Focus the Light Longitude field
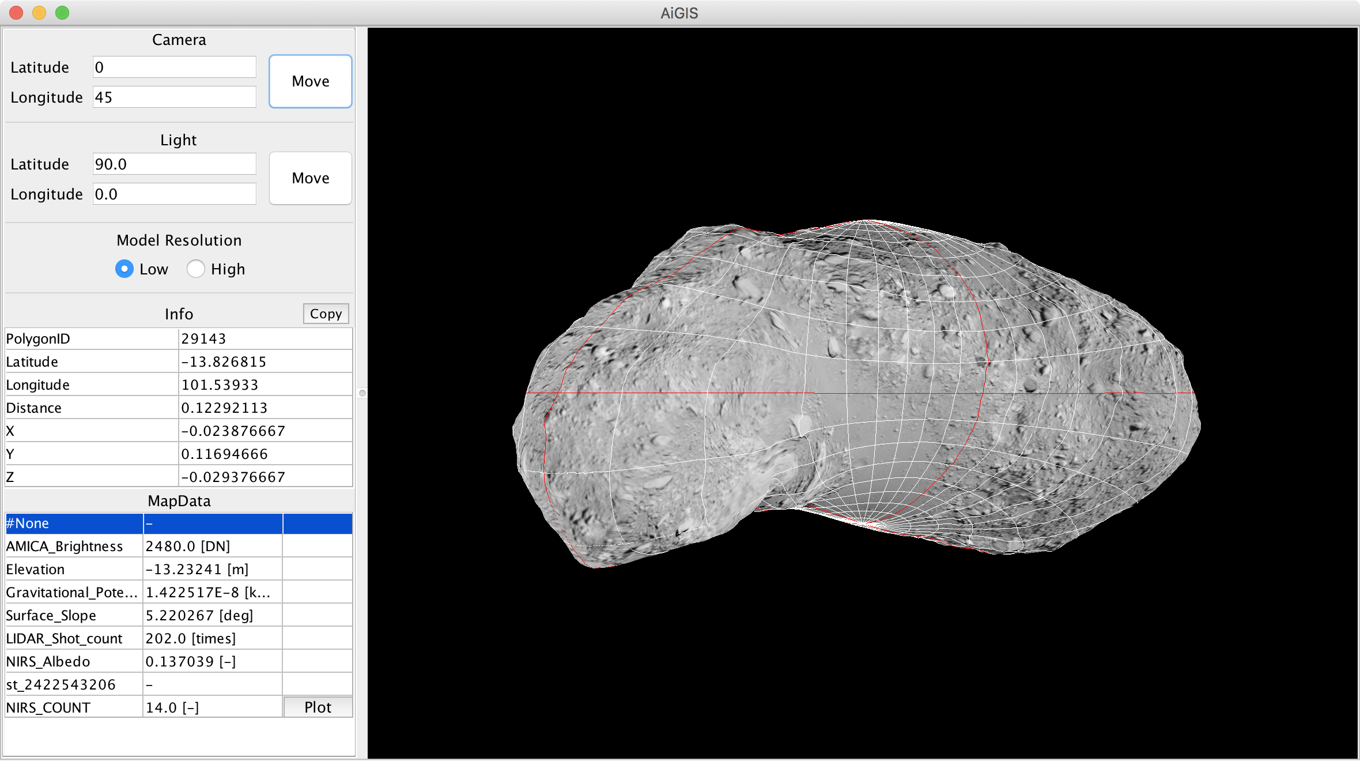This screenshot has width=1360, height=761. click(x=174, y=194)
